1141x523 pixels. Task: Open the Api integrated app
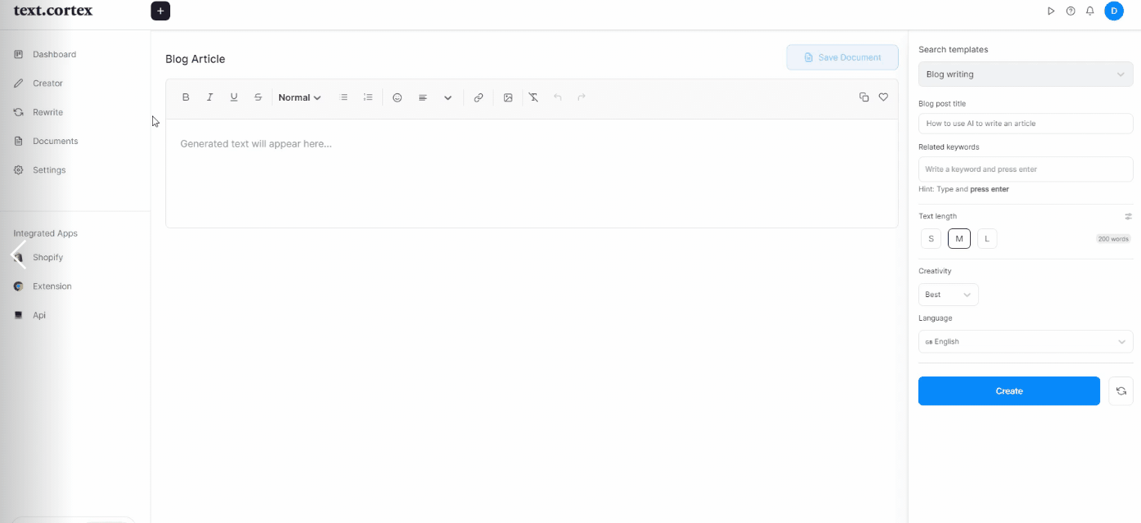click(x=38, y=315)
